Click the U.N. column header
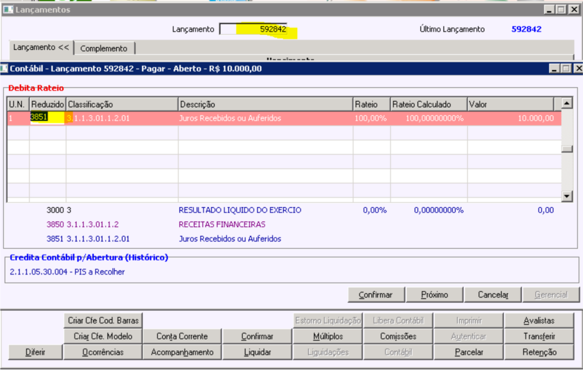This screenshot has height=371, width=583. 18,104
